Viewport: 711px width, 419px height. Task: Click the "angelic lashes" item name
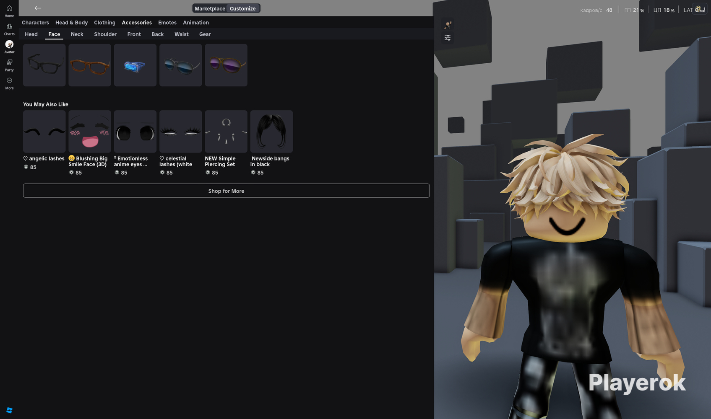[44, 158]
